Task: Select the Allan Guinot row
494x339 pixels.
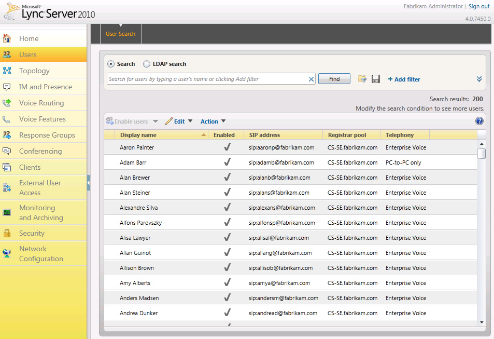Action: pos(290,253)
